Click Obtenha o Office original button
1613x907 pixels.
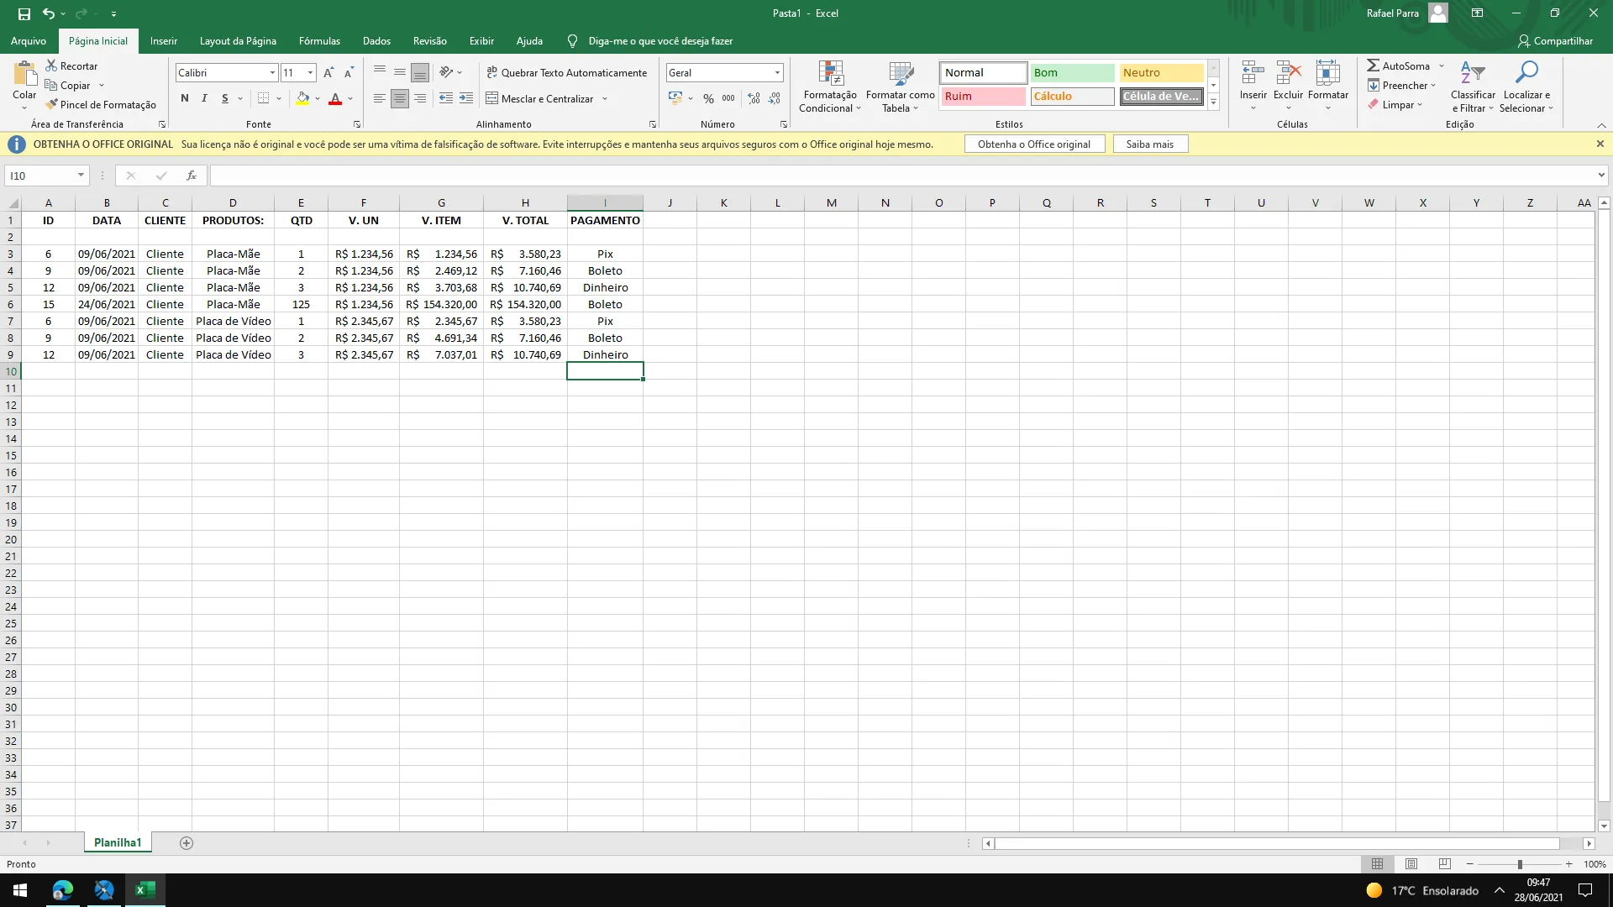(1033, 144)
